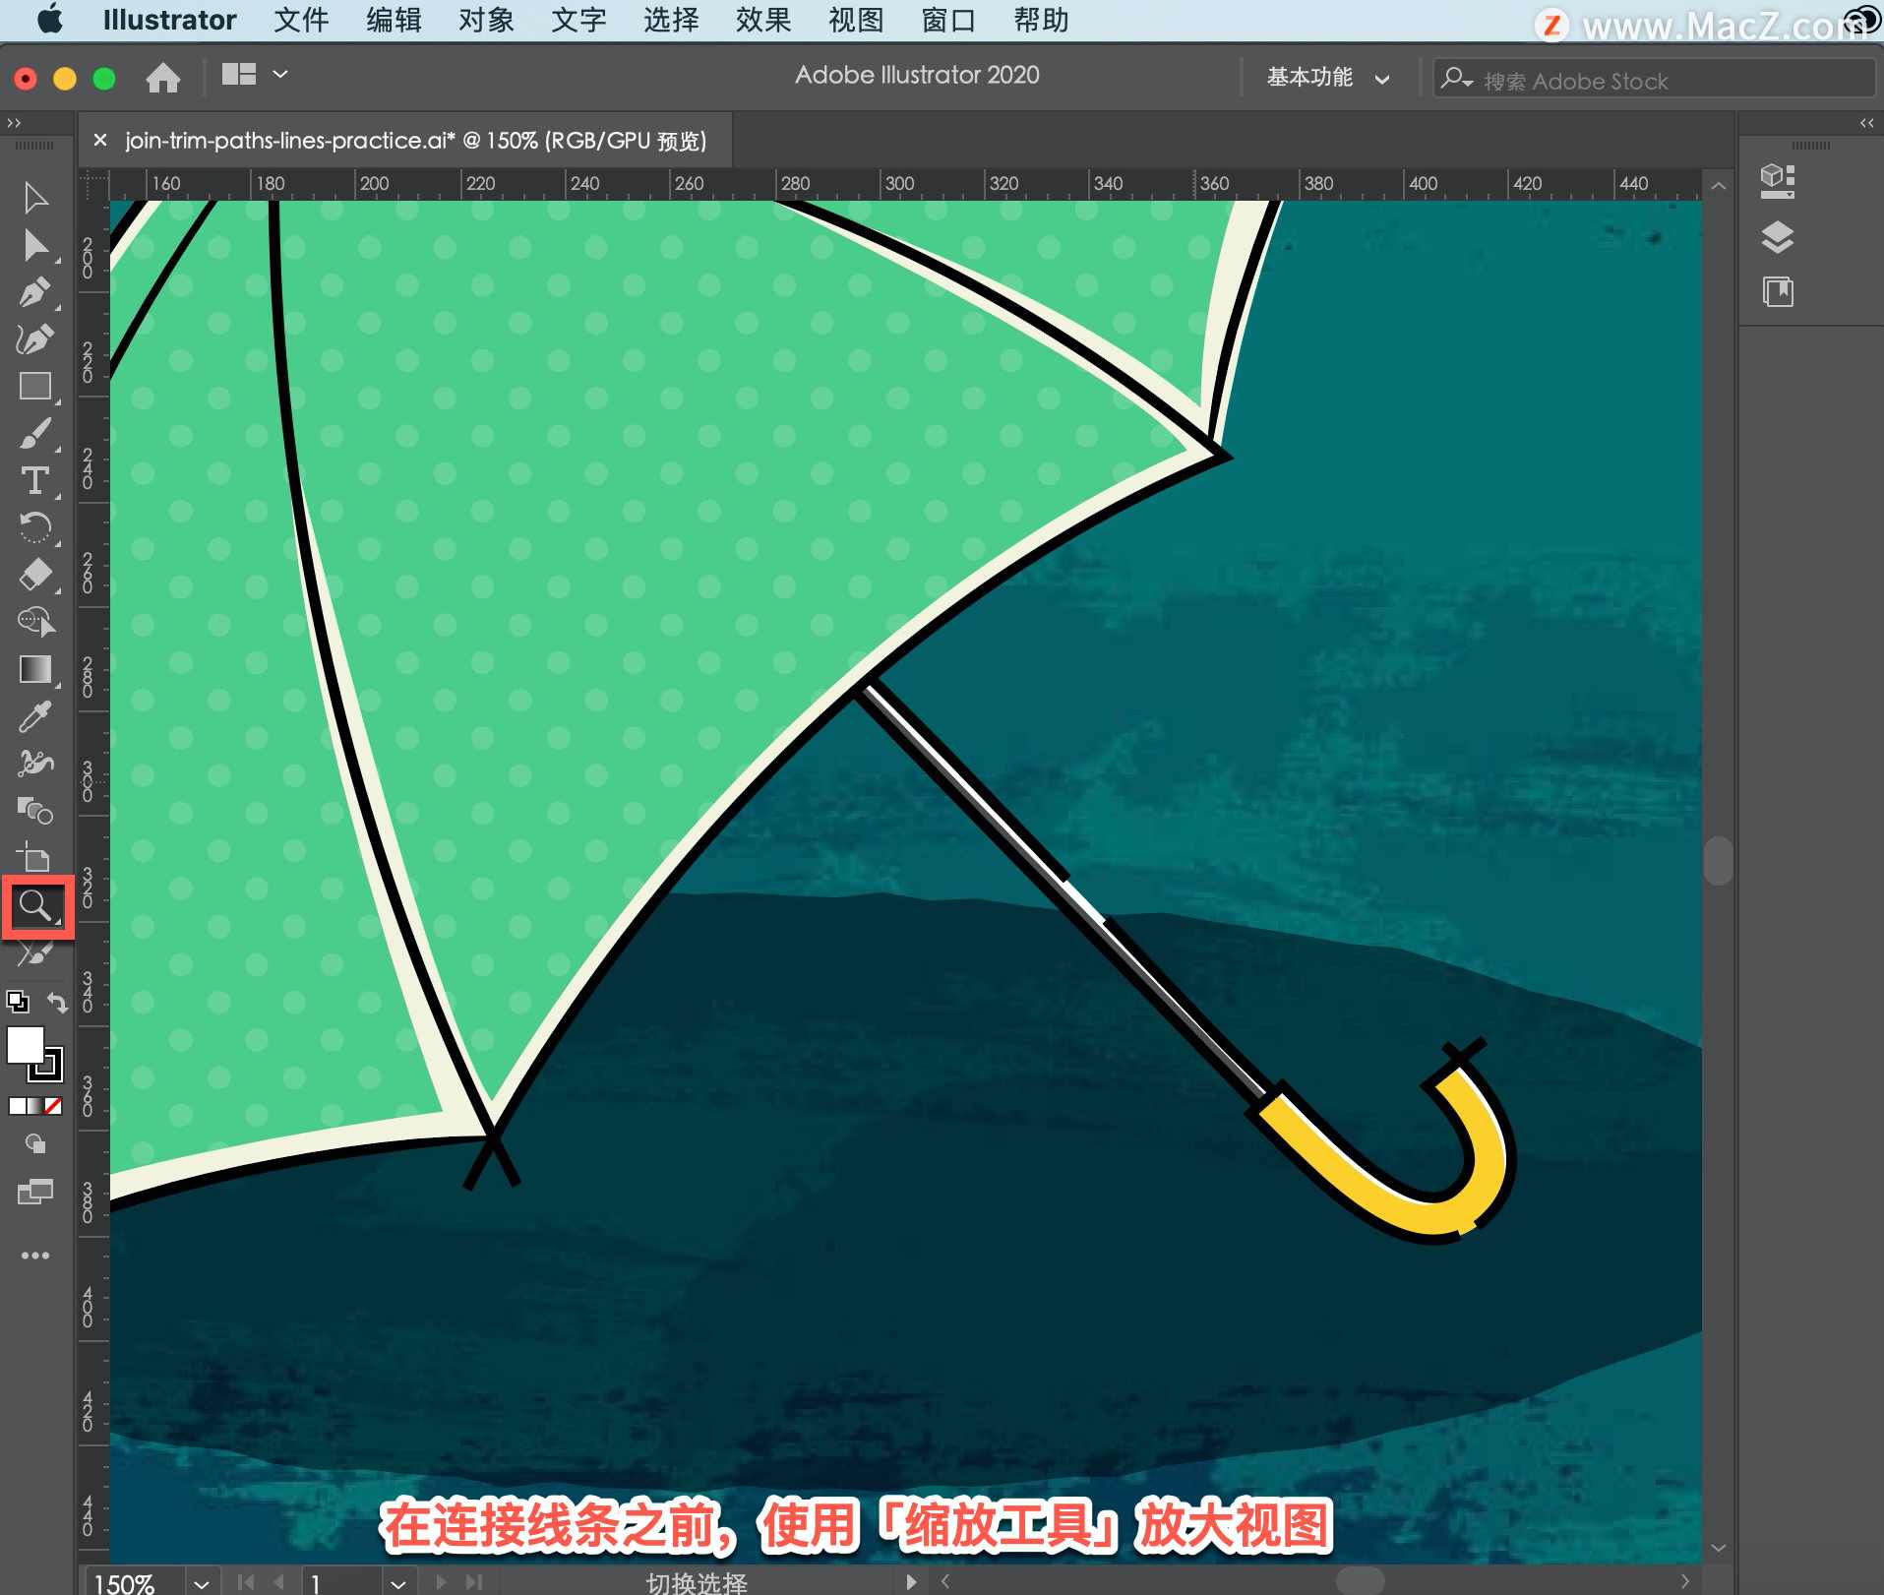Image resolution: width=1884 pixels, height=1595 pixels.
Task: Swap fill and stroke colors
Action: coord(58,1003)
